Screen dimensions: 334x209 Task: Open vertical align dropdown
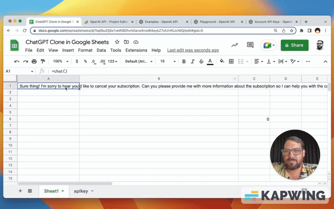[x=271, y=61]
